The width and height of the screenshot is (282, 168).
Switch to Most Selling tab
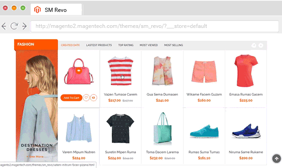tap(174, 45)
